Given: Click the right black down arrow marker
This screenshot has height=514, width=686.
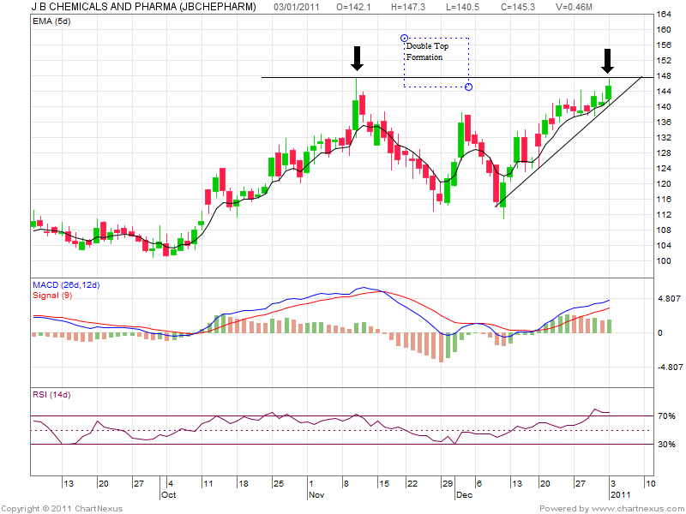Looking at the screenshot, I should 608,61.
